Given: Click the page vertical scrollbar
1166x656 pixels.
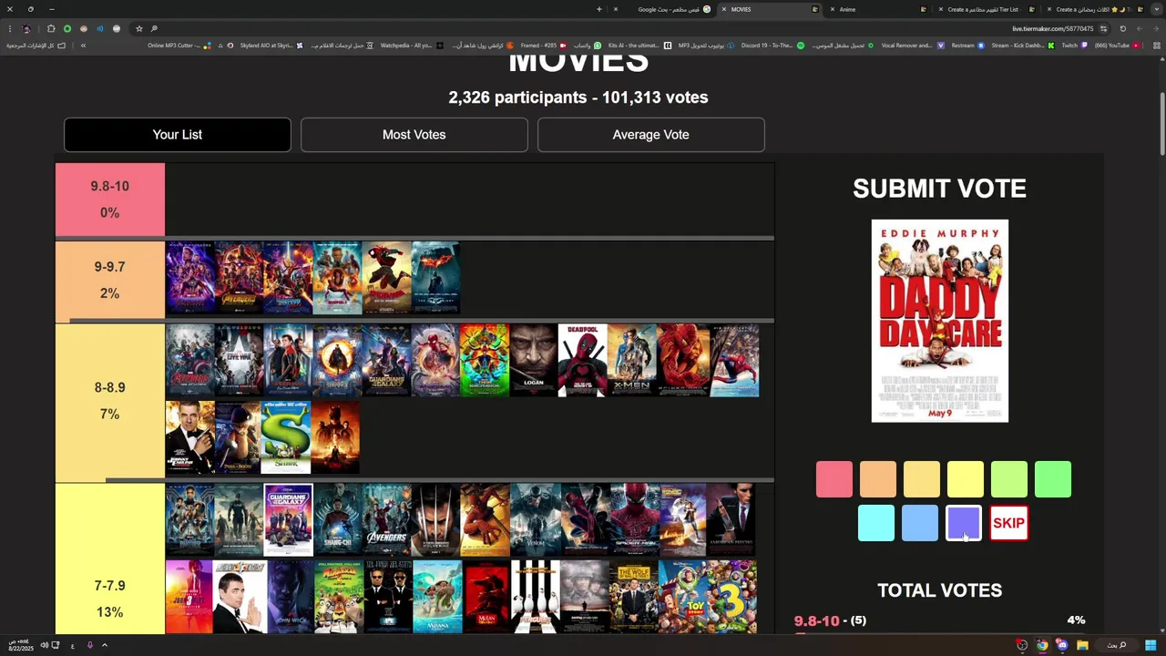Looking at the screenshot, I should pyautogui.click(x=1161, y=123).
